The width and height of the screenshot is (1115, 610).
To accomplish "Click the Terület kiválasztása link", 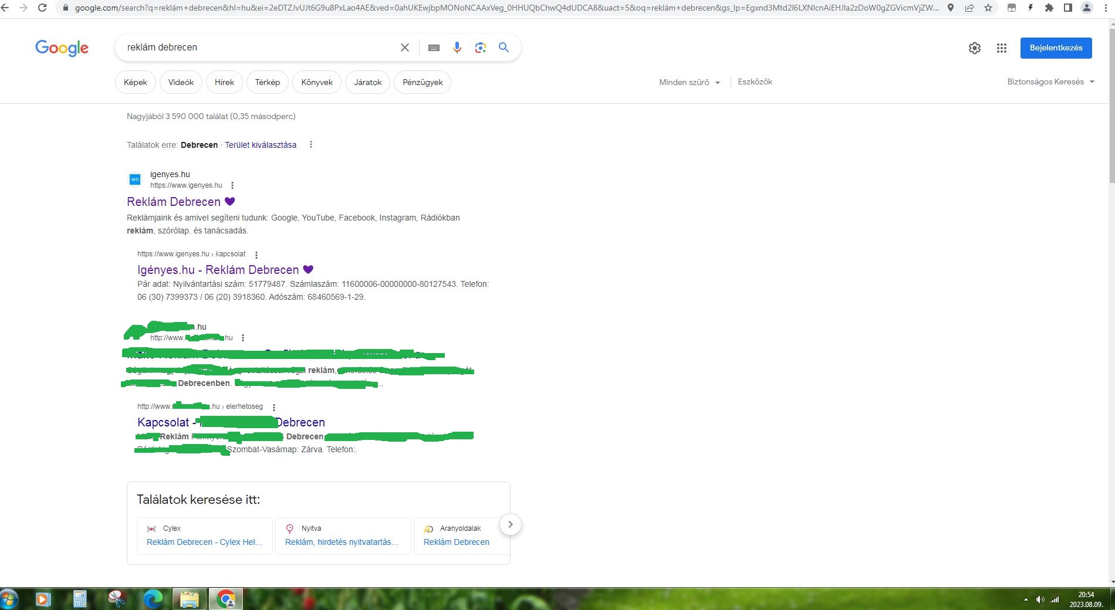I will point(261,145).
